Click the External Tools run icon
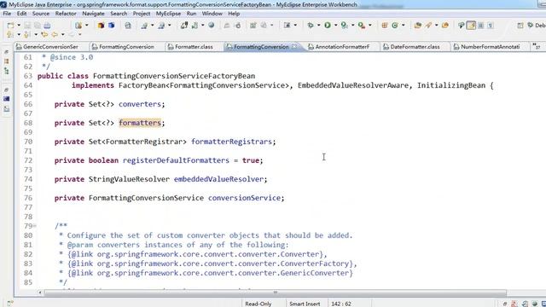This screenshot has width=546, height=307. pos(362,26)
